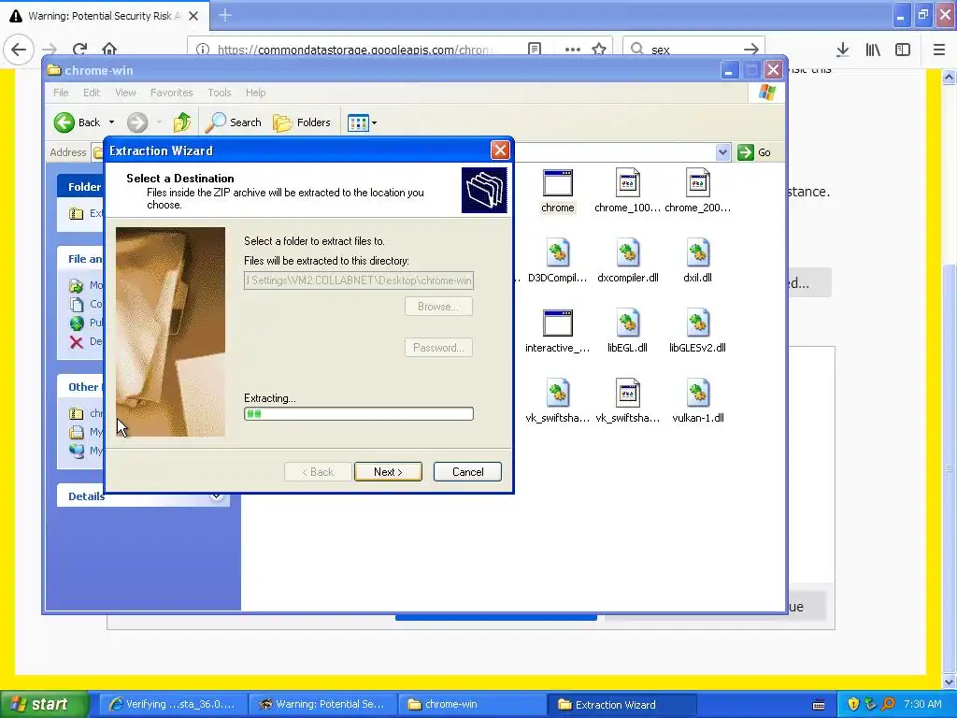Image resolution: width=957 pixels, height=718 pixels.
Task: Select the chrome application file icon
Action: coord(557,183)
